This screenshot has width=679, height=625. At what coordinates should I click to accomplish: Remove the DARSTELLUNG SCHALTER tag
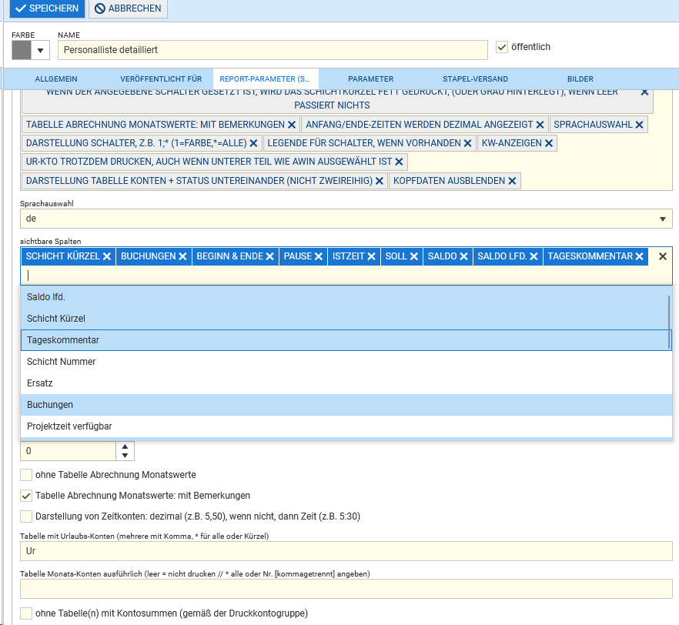point(254,143)
